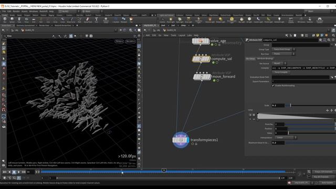Viewport: 336px width, 189px height.
Task: Select the Ambient Light shelf tool
Action: point(279,20)
